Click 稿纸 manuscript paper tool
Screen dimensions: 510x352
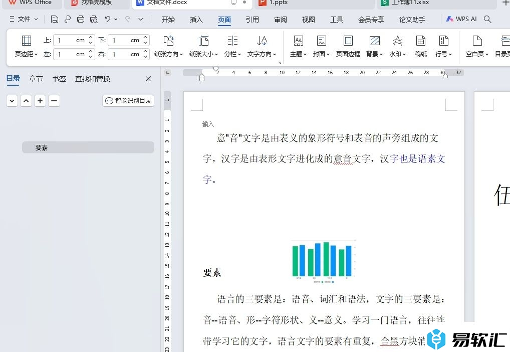coord(420,46)
